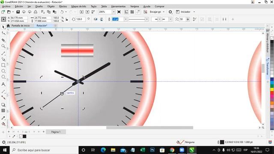Select the Parallel Dimension tool

click(3, 92)
